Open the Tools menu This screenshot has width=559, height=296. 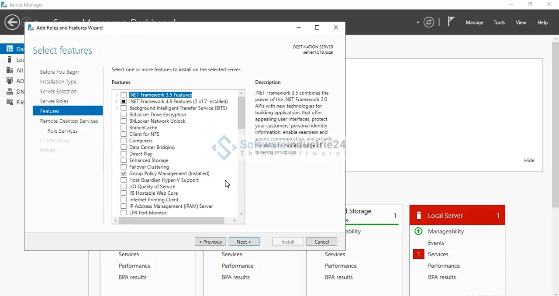[x=499, y=23]
